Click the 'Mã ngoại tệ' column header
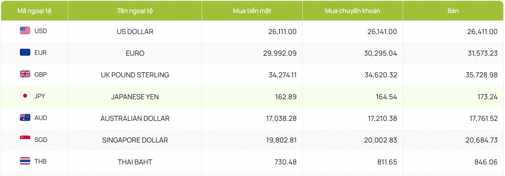Viewport: 505px width, 176px height. click(x=34, y=11)
